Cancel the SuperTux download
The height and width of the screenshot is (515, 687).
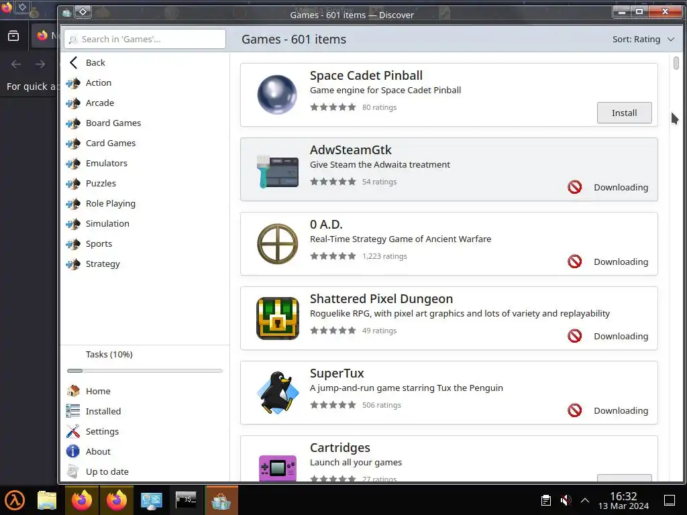pyautogui.click(x=574, y=410)
